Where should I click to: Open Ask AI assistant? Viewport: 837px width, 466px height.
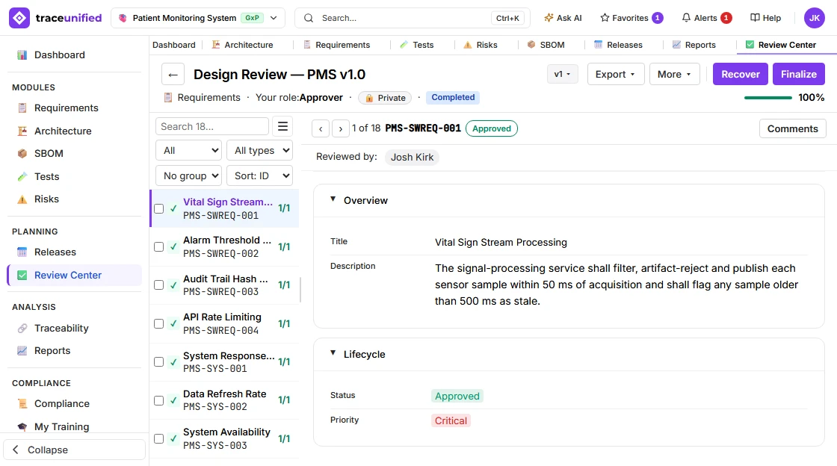tap(563, 18)
